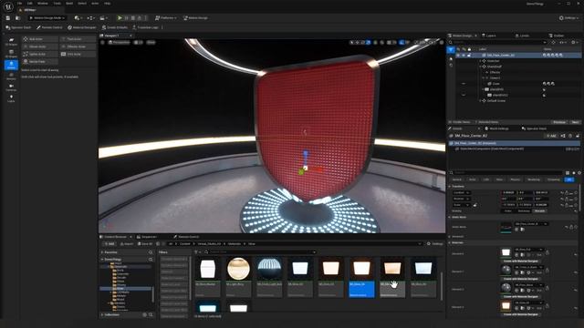This screenshot has width=584, height=328.
Task: Set Mobility to Movable
Action: tap(539, 210)
